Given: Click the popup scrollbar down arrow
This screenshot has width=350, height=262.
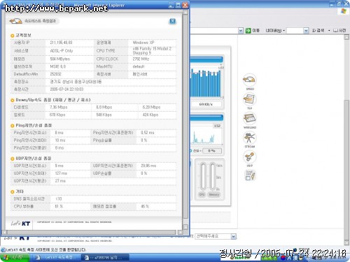Looking at the screenshot, I should [185, 227].
